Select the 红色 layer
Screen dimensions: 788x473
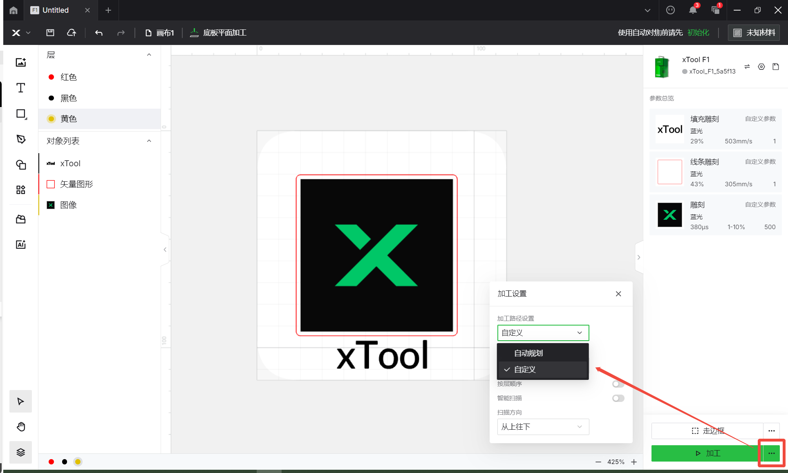[x=100, y=77]
